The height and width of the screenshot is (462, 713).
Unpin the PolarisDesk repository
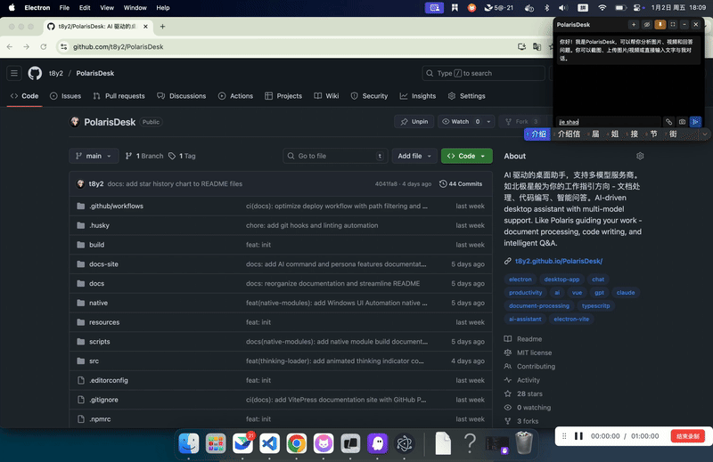point(414,122)
